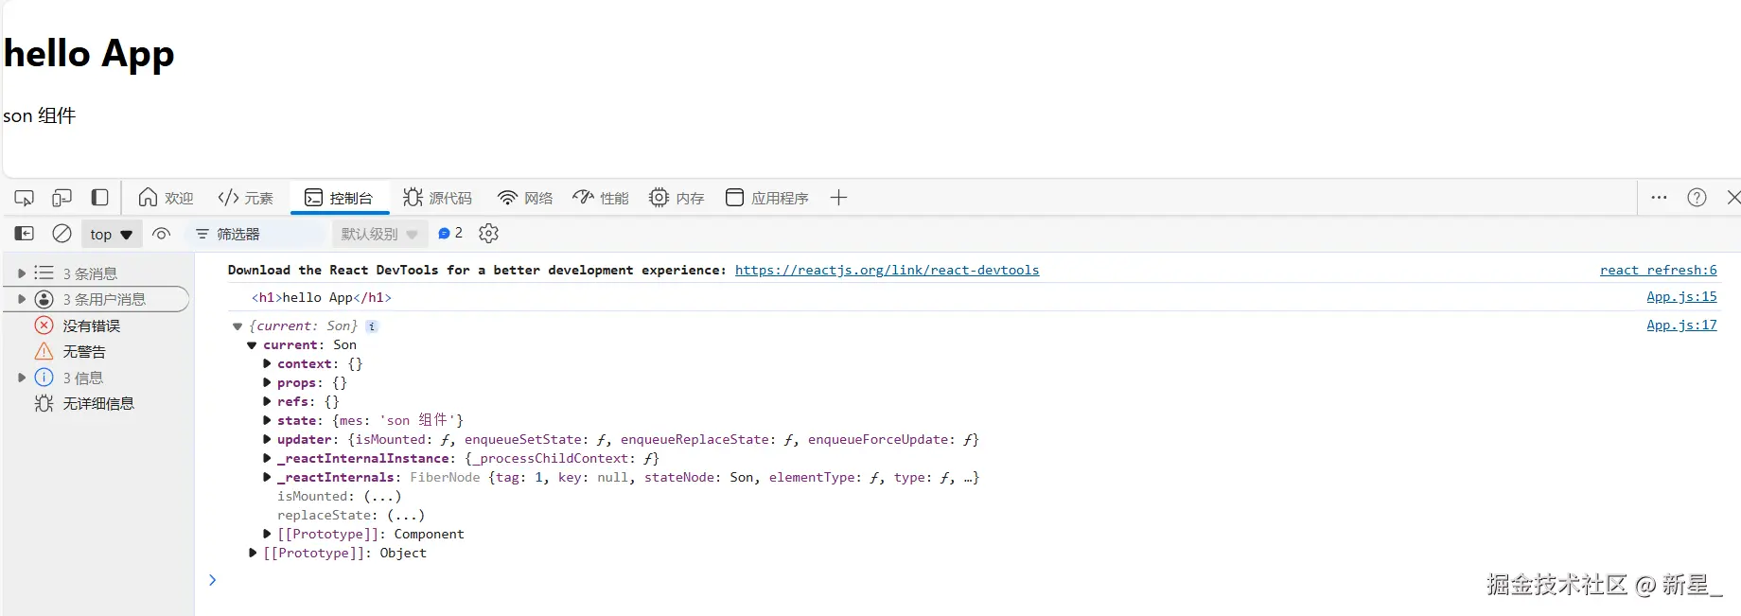Expand the _reactInternalInstance property
Viewport: 1741px width, 616px height.
[x=267, y=459]
